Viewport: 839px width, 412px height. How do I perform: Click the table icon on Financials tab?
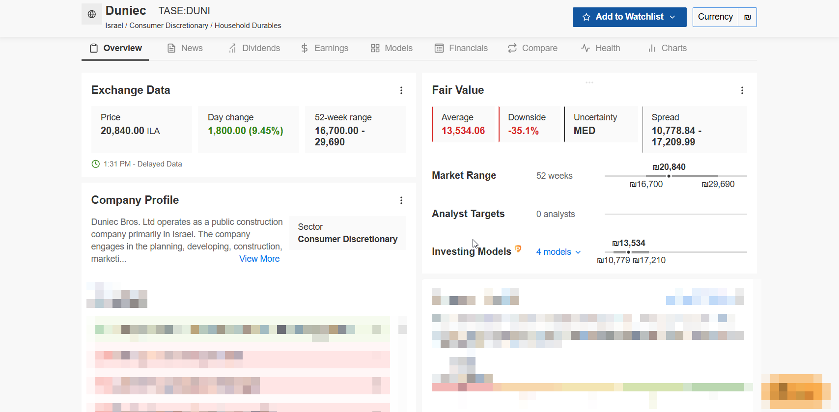(439, 48)
